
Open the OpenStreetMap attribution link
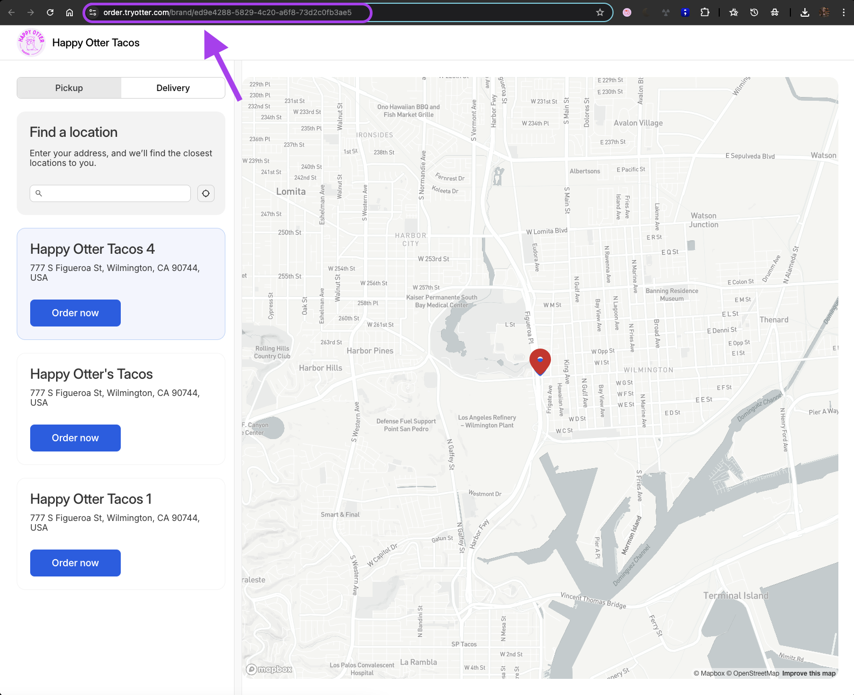pyautogui.click(x=753, y=673)
